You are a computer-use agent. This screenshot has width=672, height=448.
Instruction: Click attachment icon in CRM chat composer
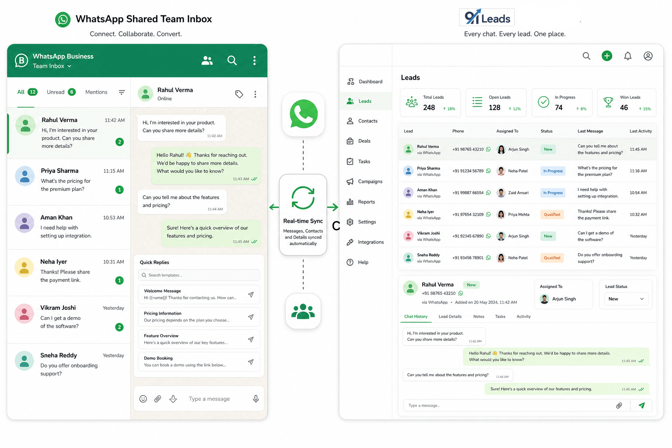point(619,406)
